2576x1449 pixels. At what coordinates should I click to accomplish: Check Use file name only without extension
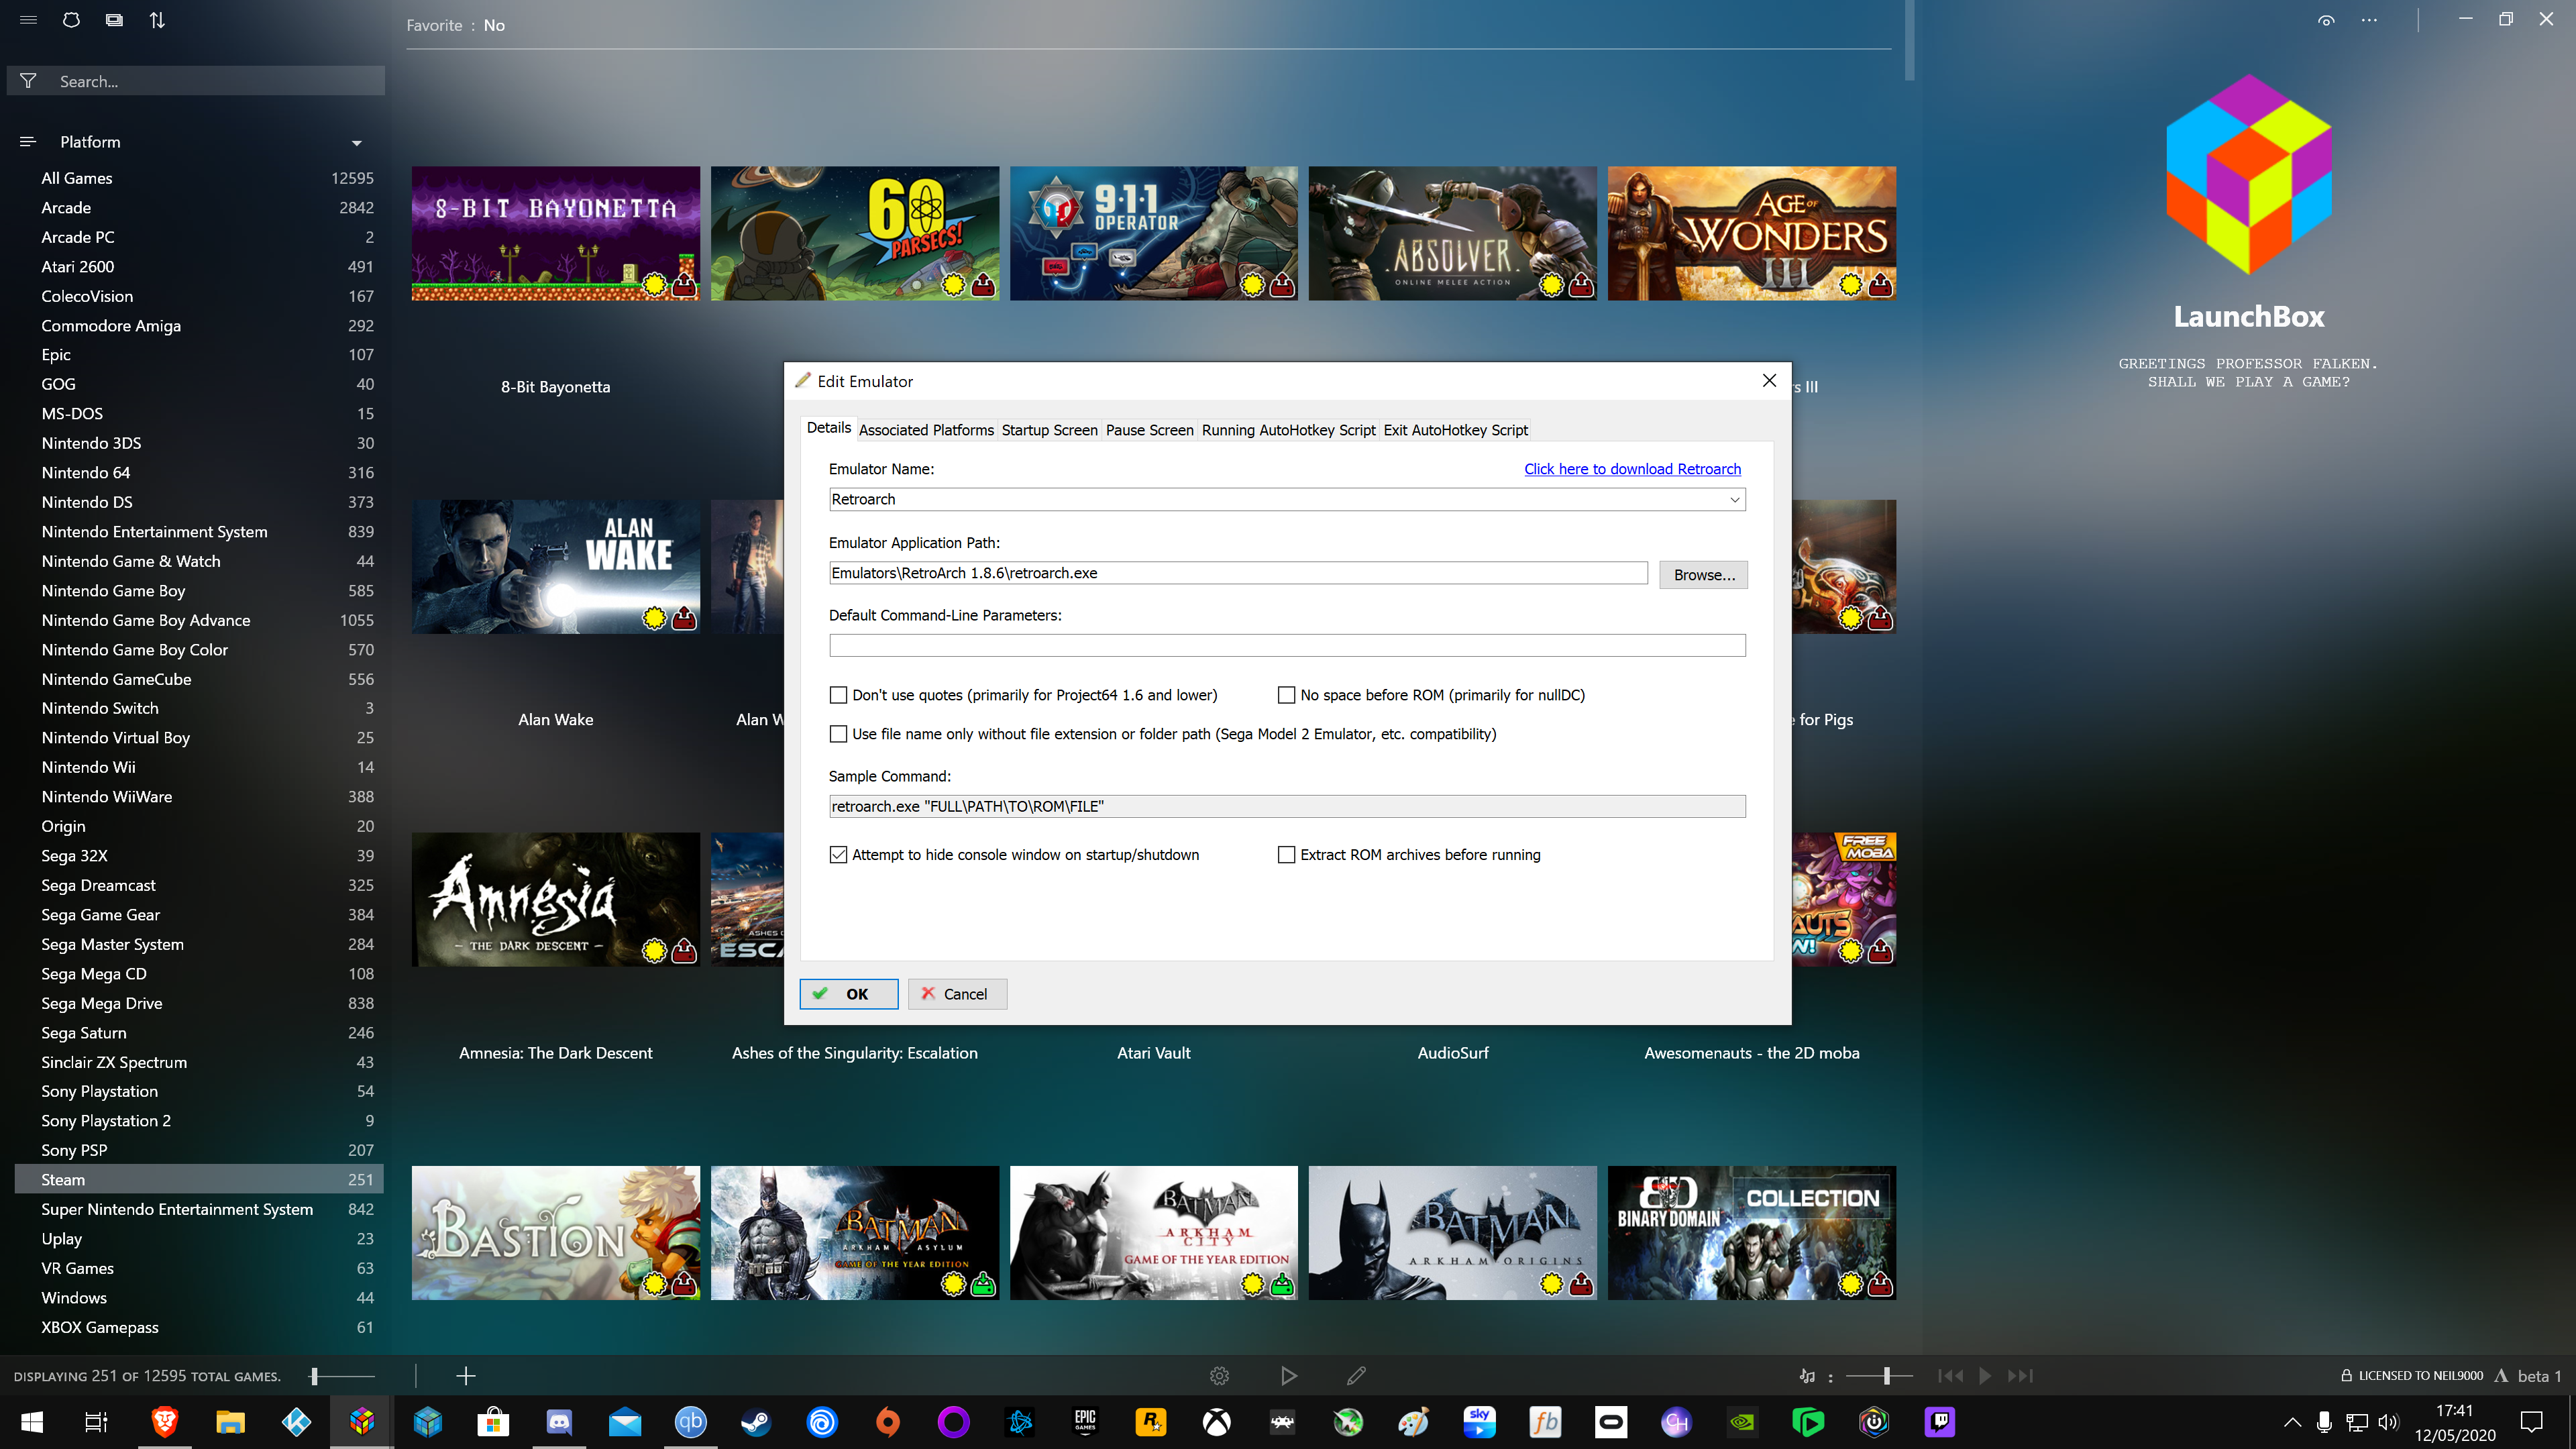pyautogui.click(x=838, y=734)
